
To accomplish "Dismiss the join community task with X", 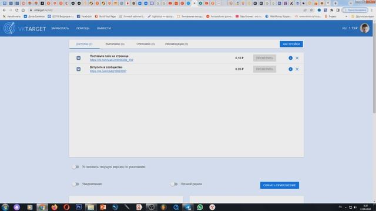I will click(x=297, y=69).
